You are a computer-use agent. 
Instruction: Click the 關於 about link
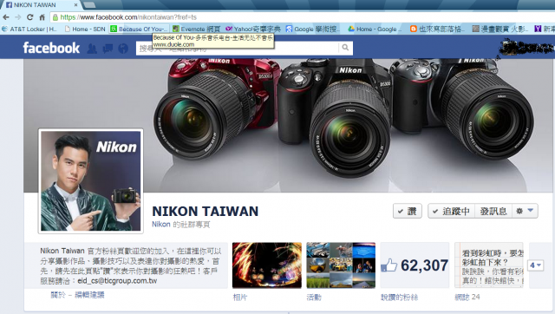pos(58,295)
